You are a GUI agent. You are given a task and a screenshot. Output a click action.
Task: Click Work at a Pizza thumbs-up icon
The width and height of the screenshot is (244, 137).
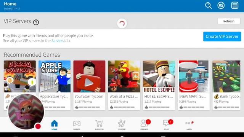[112, 107]
